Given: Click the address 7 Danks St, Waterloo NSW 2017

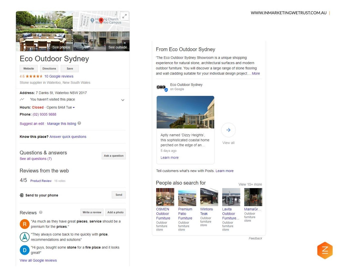Looking at the screenshot, I should click(x=61, y=93).
